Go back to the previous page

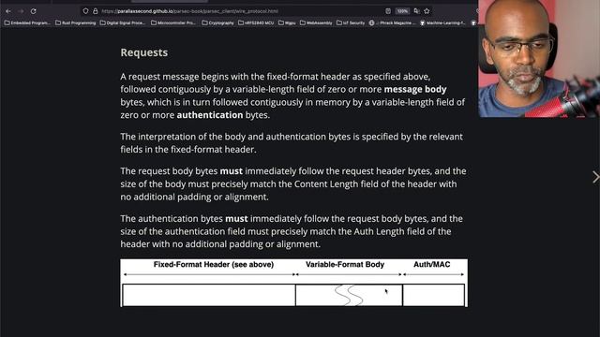coord(8,11)
